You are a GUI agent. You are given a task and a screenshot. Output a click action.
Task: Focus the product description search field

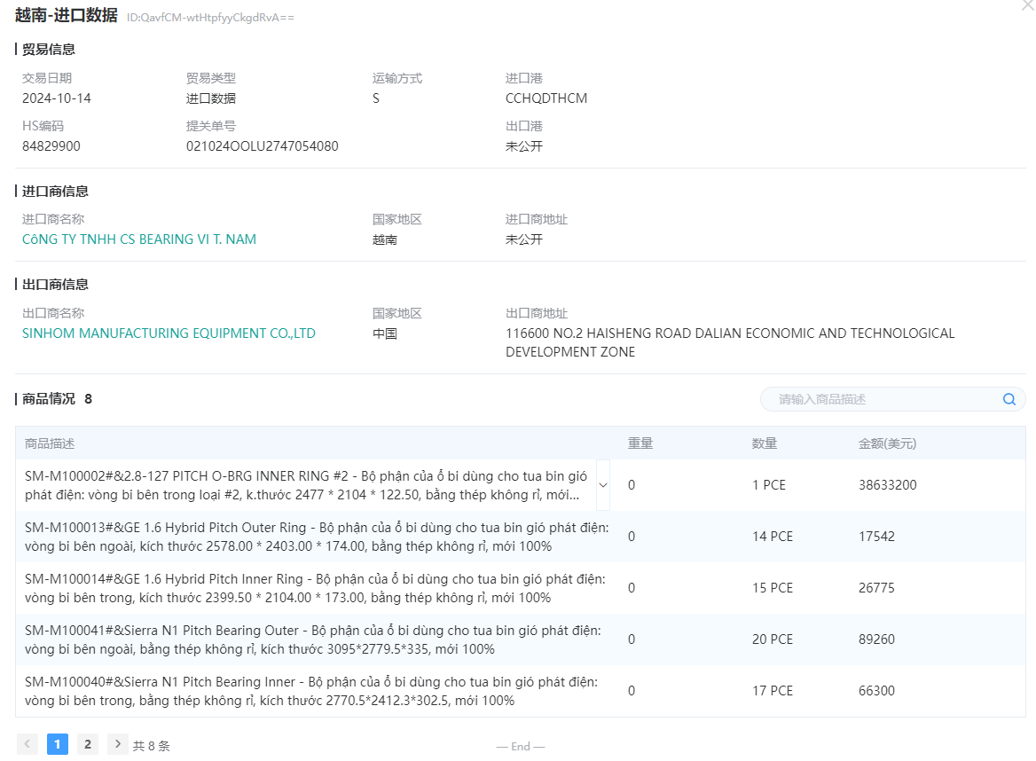883,399
